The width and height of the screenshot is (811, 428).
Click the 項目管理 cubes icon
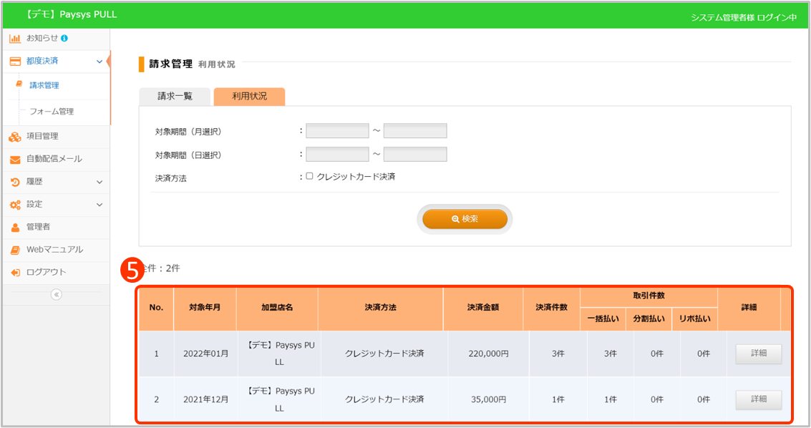pyautogui.click(x=14, y=136)
